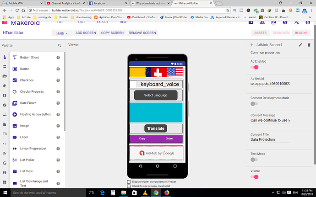
Task: Edit the Consent Title field
Action: [270, 140]
